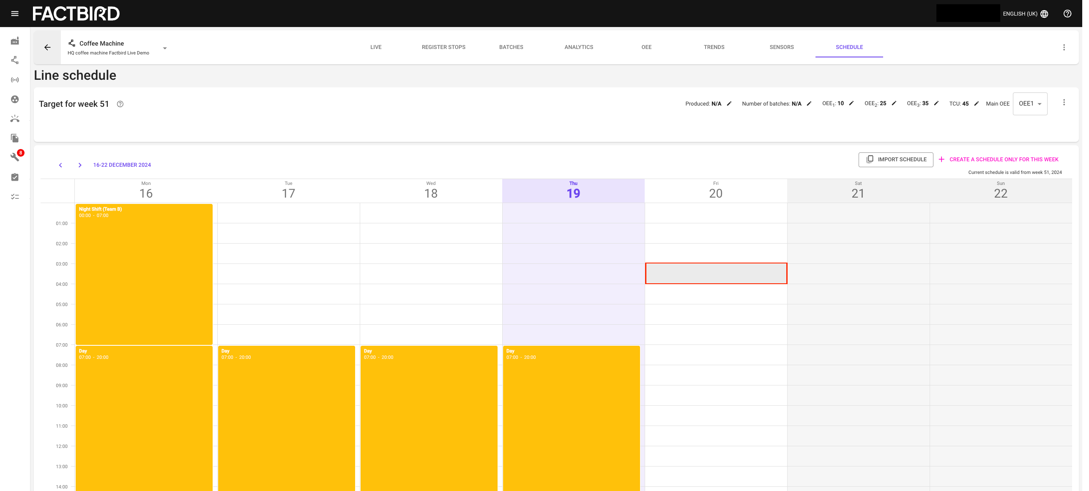Viewport: 1089px width, 491px height.
Task: Switch to the ANALYTICS tab
Action: coord(579,47)
